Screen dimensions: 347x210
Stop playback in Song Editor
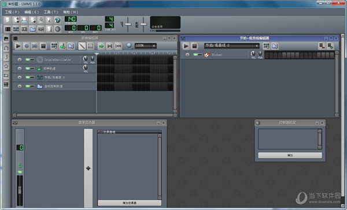[43, 46]
